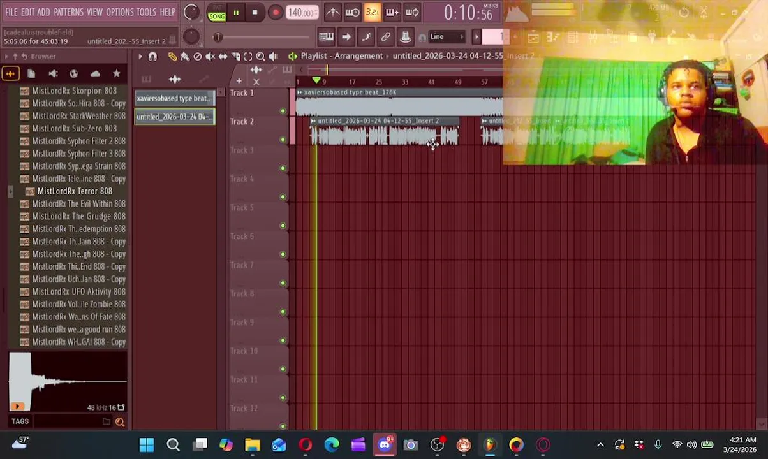Select MistLordRx Skorpion 808 sample
Screen dimensions: 768x459
coord(68,91)
